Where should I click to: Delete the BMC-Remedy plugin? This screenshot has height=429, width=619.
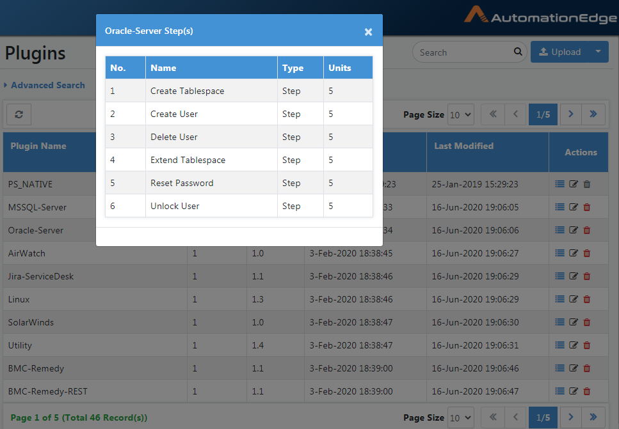click(587, 368)
